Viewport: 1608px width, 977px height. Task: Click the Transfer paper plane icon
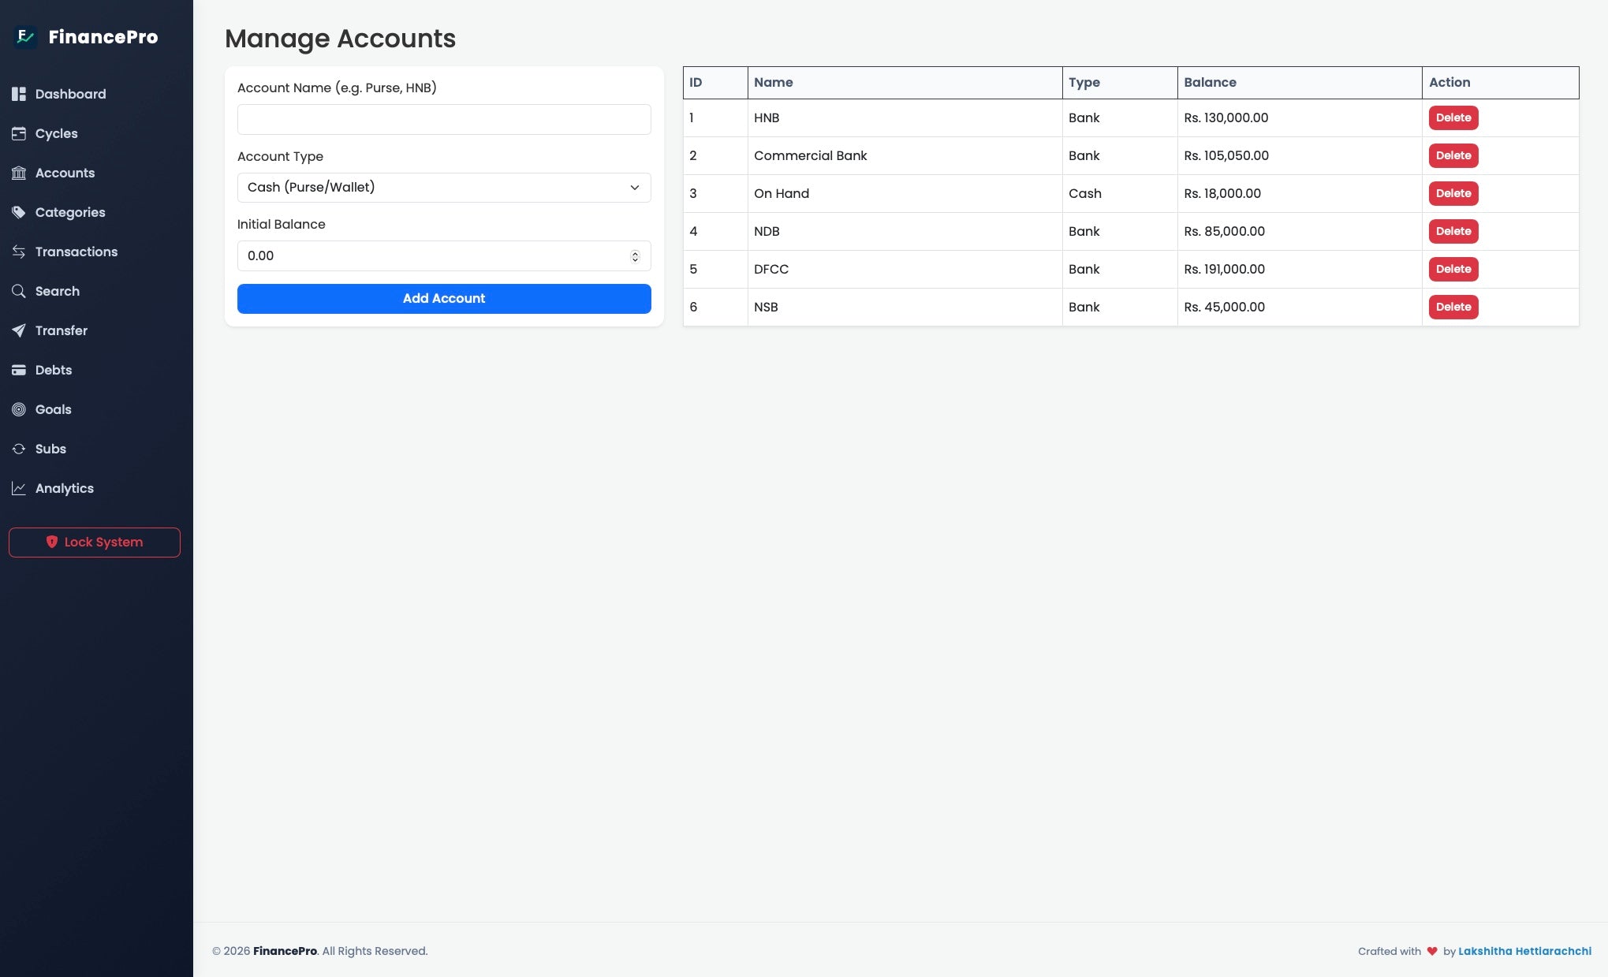click(19, 330)
